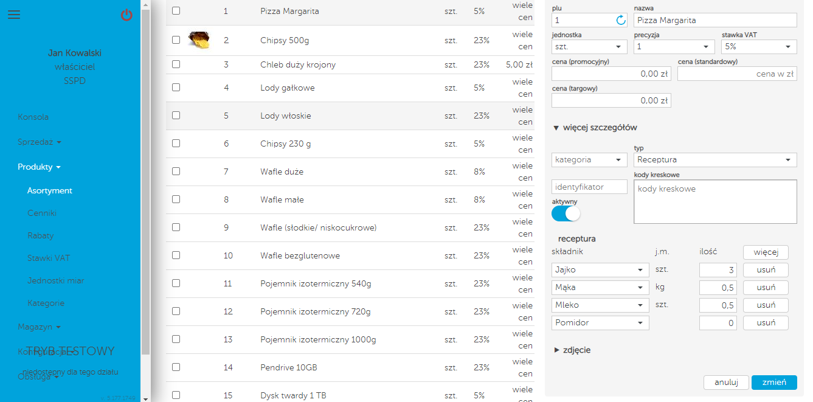Click the Chipsy 500g product thumbnail
813x402 pixels.
tap(199, 41)
